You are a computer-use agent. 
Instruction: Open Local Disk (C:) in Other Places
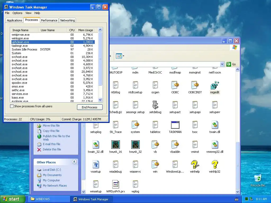52,170
